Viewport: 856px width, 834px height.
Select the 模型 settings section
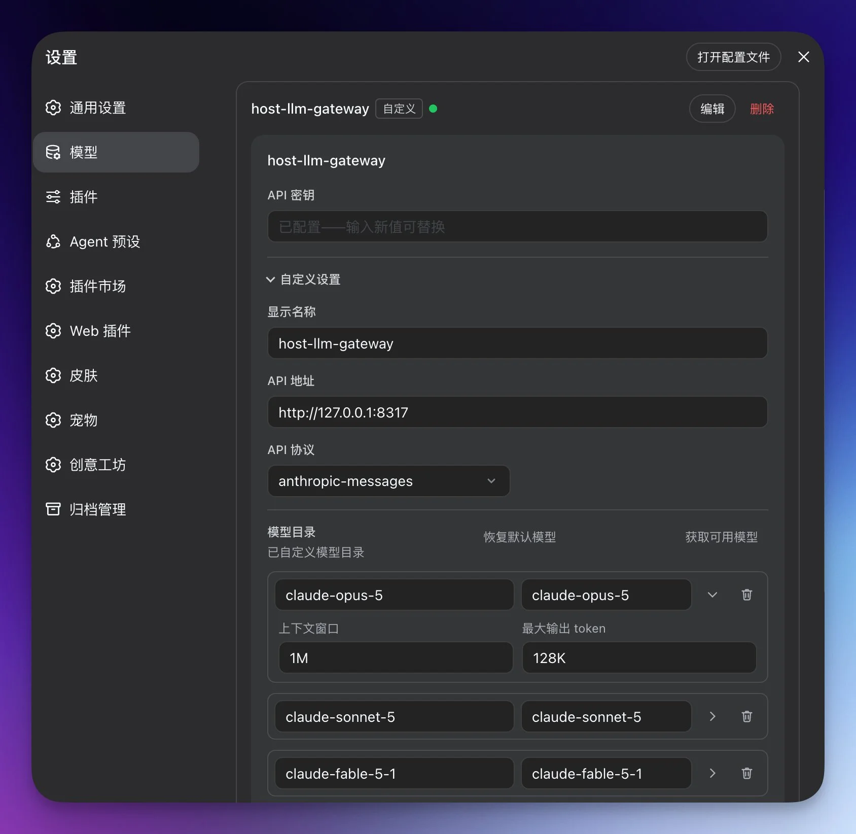pyautogui.click(x=116, y=152)
